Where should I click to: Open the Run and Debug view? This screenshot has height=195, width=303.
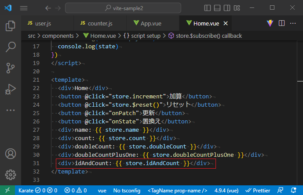coord(11,89)
